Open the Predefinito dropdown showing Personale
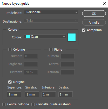This screenshot has width=108, height=109. (x=51, y=12)
